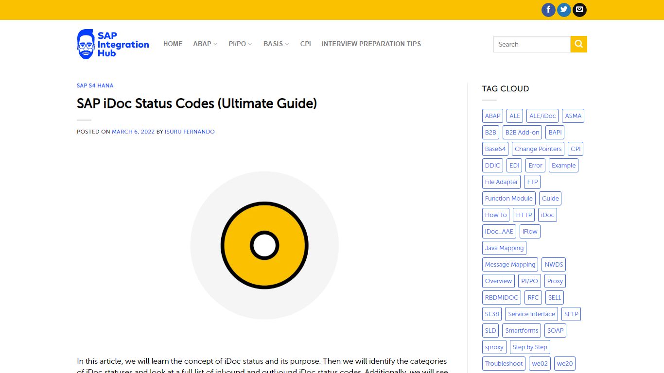Select the RFC tag
The height and width of the screenshot is (373, 664).
pos(533,298)
